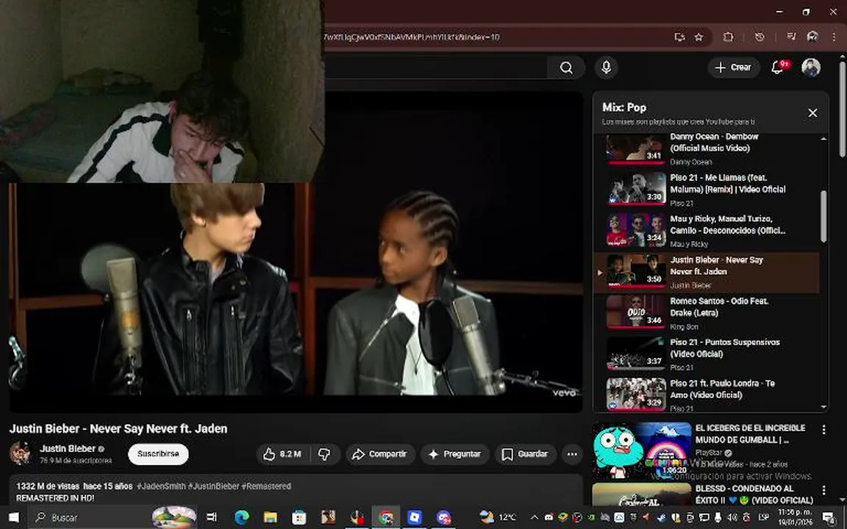Dislike the video with thumbs-down icon
The width and height of the screenshot is (847, 529).
(x=325, y=455)
